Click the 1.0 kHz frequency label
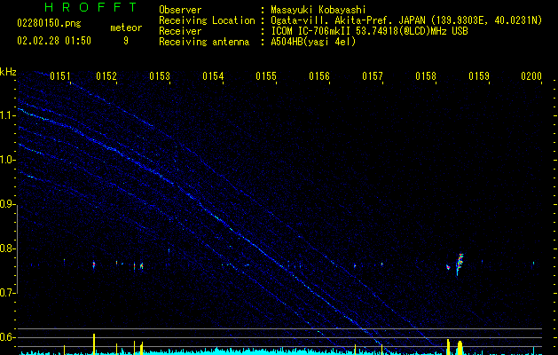The image size is (558, 355). click(8, 160)
